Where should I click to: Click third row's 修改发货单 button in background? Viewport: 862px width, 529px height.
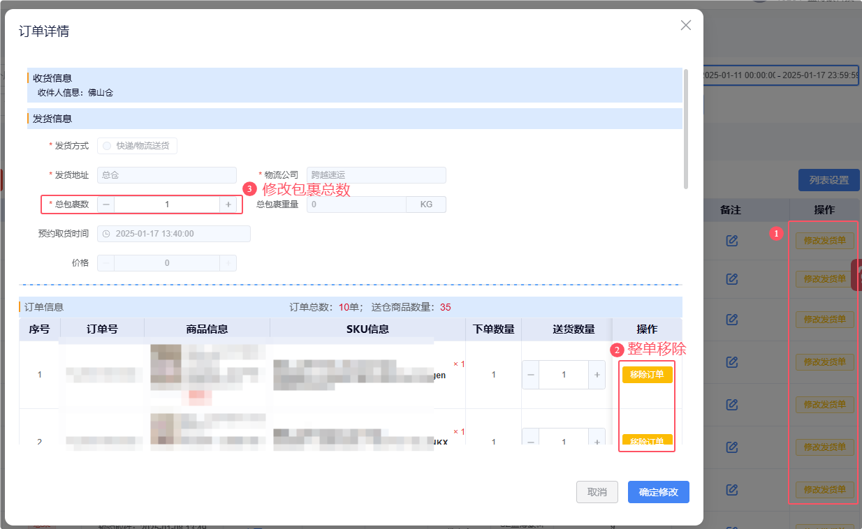tap(825, 320)
